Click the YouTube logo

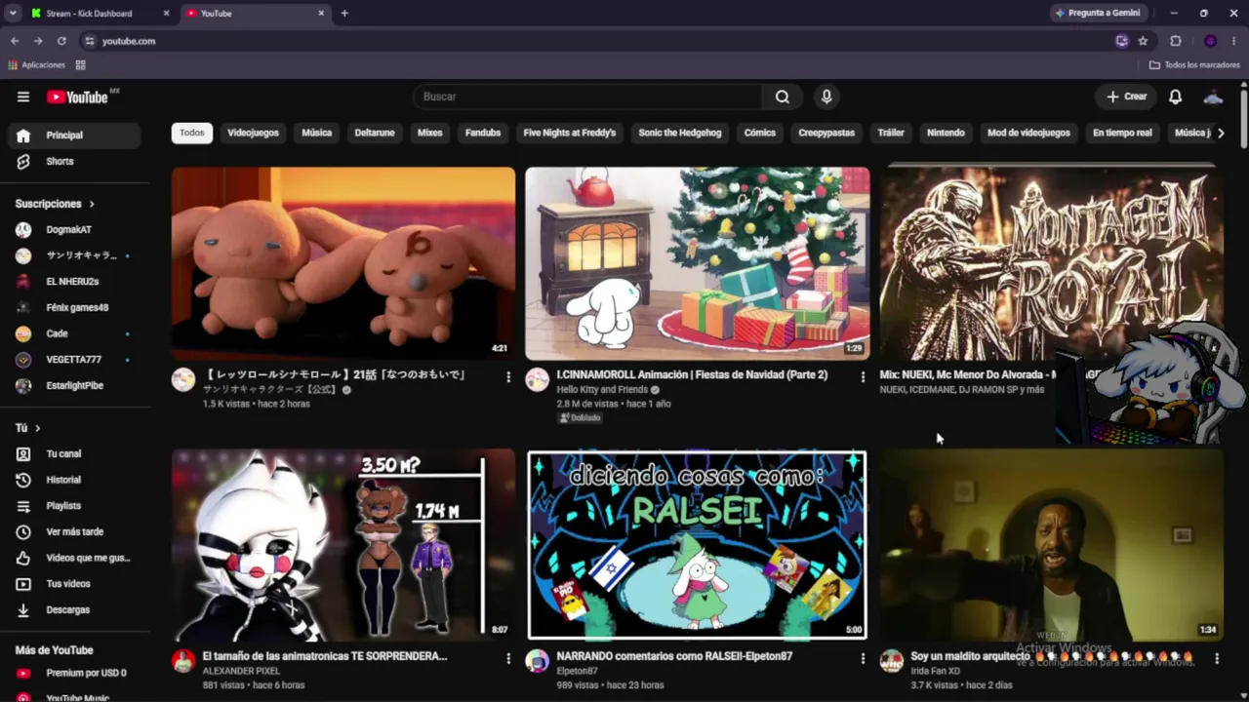point(77,97)
